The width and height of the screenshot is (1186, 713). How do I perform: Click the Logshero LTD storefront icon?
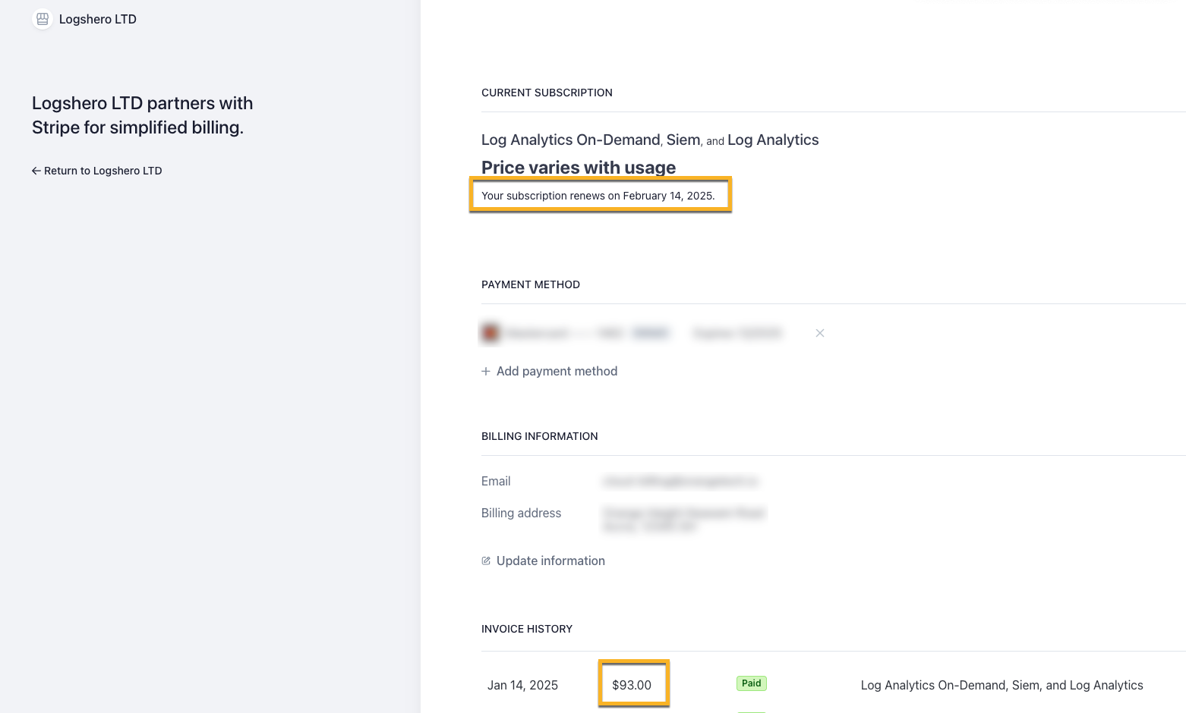click(x=43, y=19)
